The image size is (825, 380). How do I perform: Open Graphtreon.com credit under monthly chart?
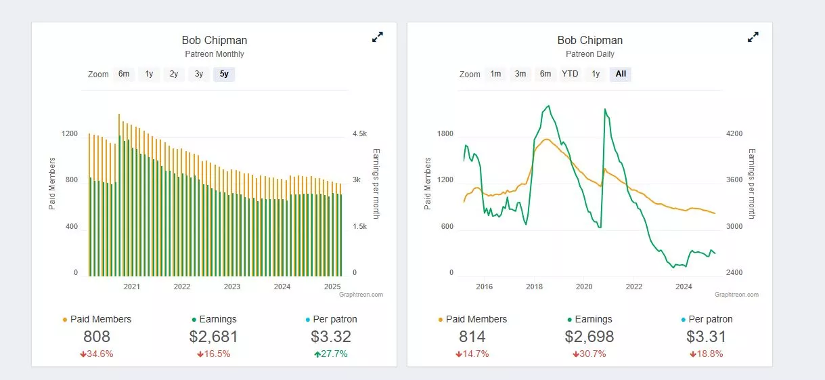(x=361, y=295)
